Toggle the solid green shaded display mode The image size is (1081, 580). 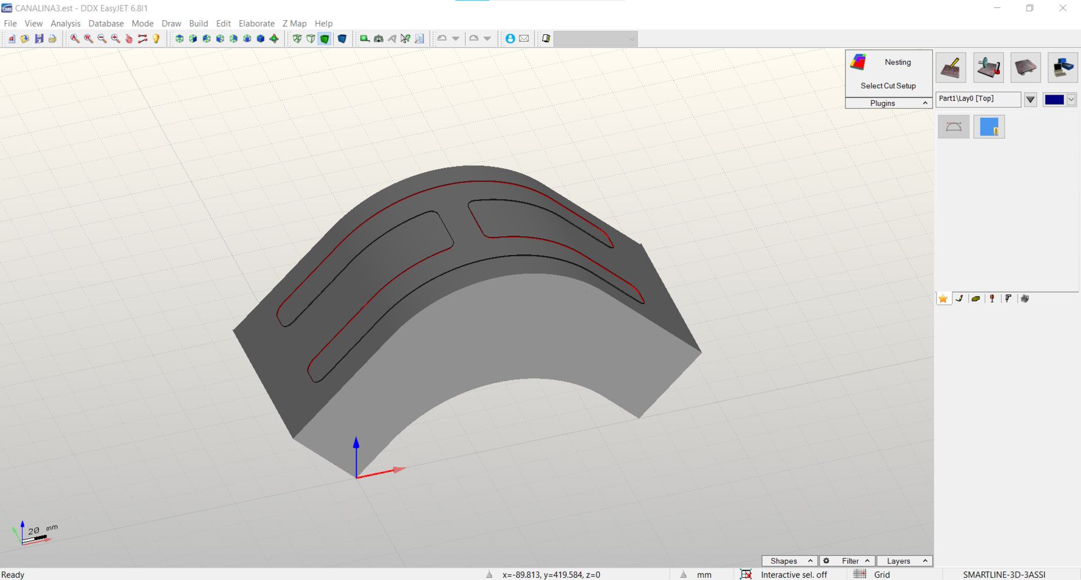[325, 39]
